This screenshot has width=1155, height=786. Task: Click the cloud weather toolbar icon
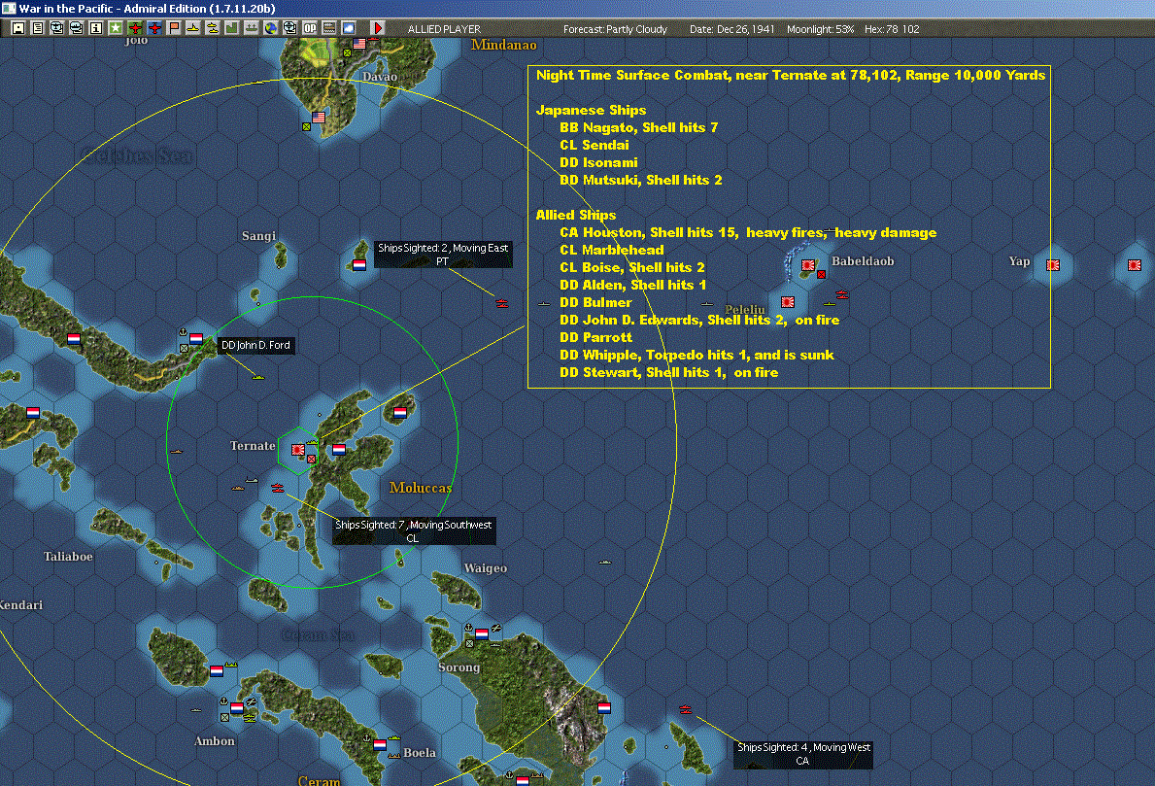point(349,28)
